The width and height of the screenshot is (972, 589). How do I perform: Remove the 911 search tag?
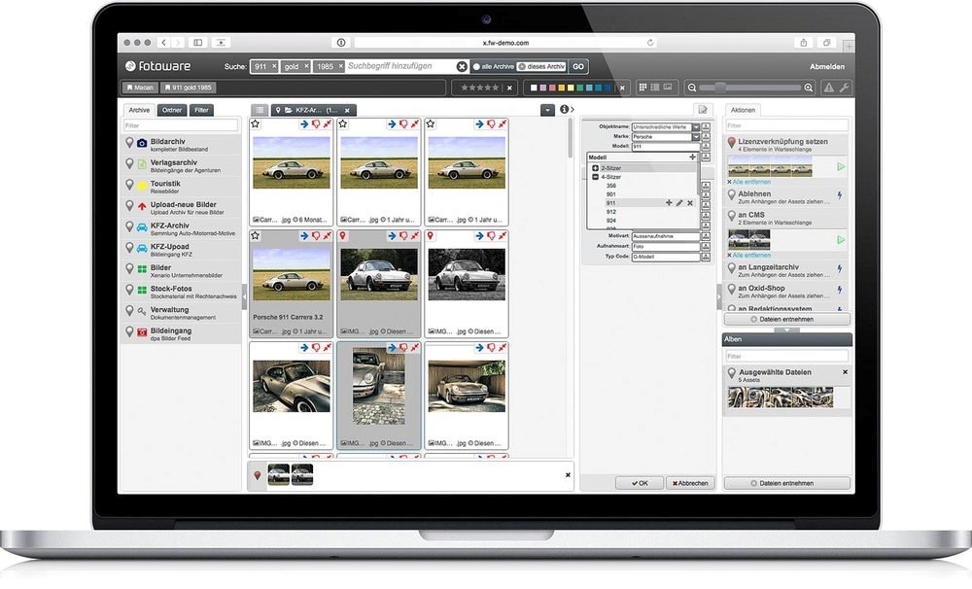click(274, 66)
